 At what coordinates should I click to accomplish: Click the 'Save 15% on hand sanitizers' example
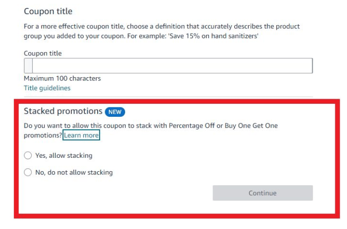[x=214, y=36]
